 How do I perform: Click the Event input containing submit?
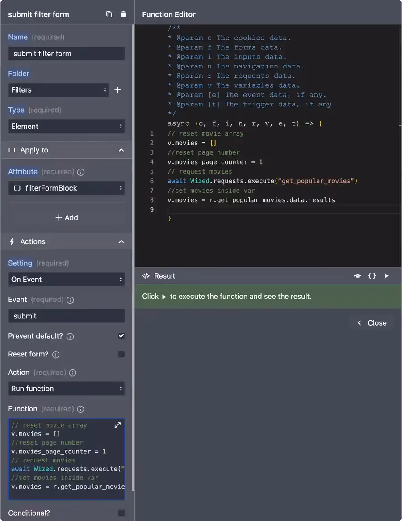click(x=66, y=316)
